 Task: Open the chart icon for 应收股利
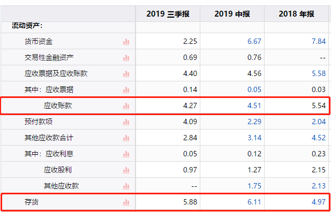coord(126,170)
